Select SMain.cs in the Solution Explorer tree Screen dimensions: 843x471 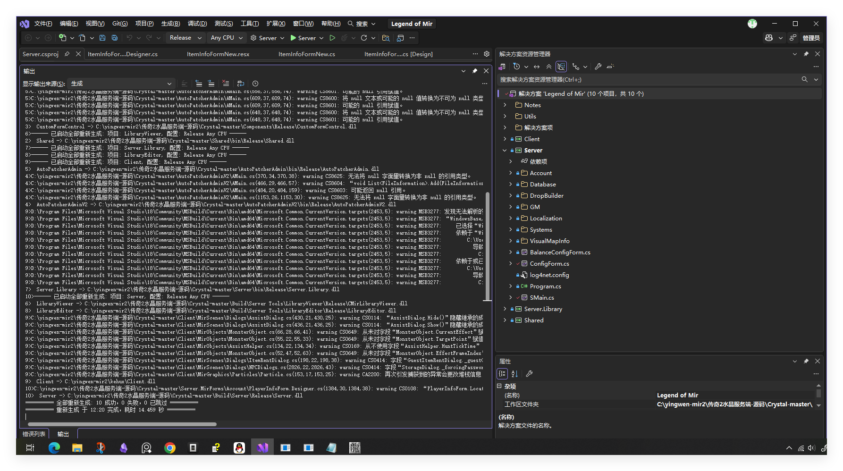click(x=542, y=298)
